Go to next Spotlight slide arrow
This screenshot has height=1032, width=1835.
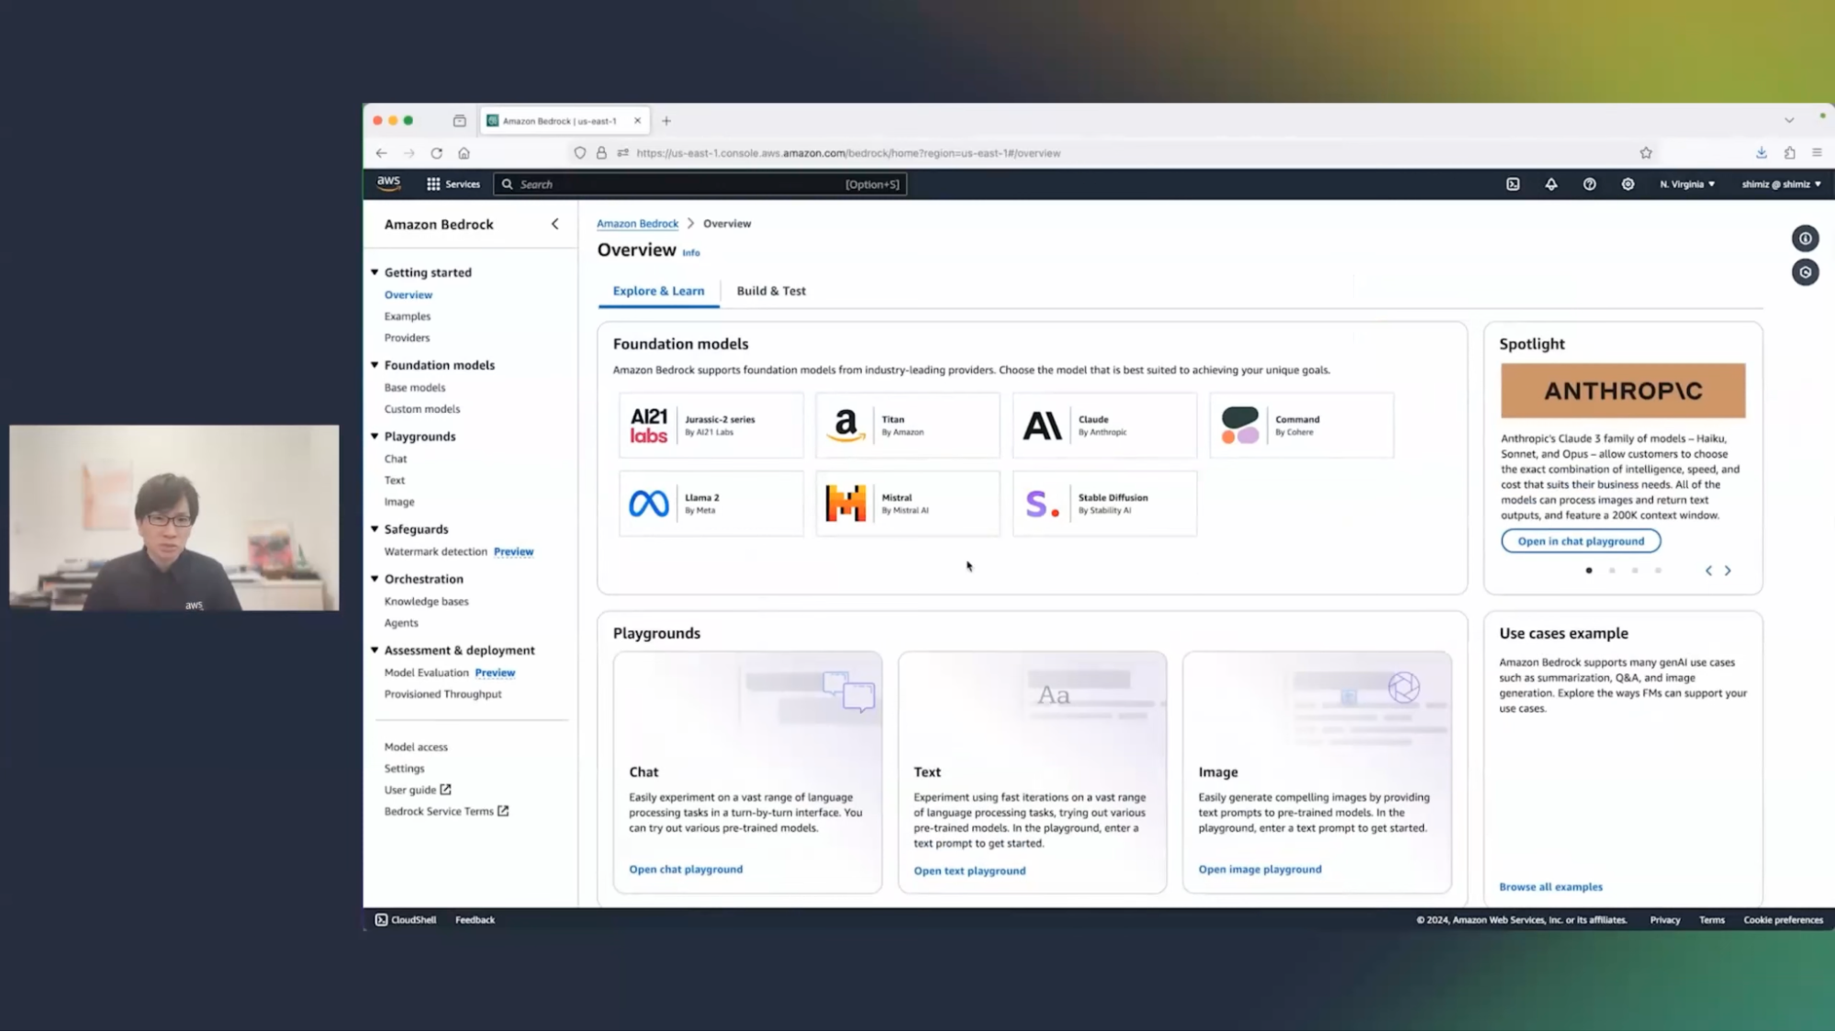[x=1728, y=571]
